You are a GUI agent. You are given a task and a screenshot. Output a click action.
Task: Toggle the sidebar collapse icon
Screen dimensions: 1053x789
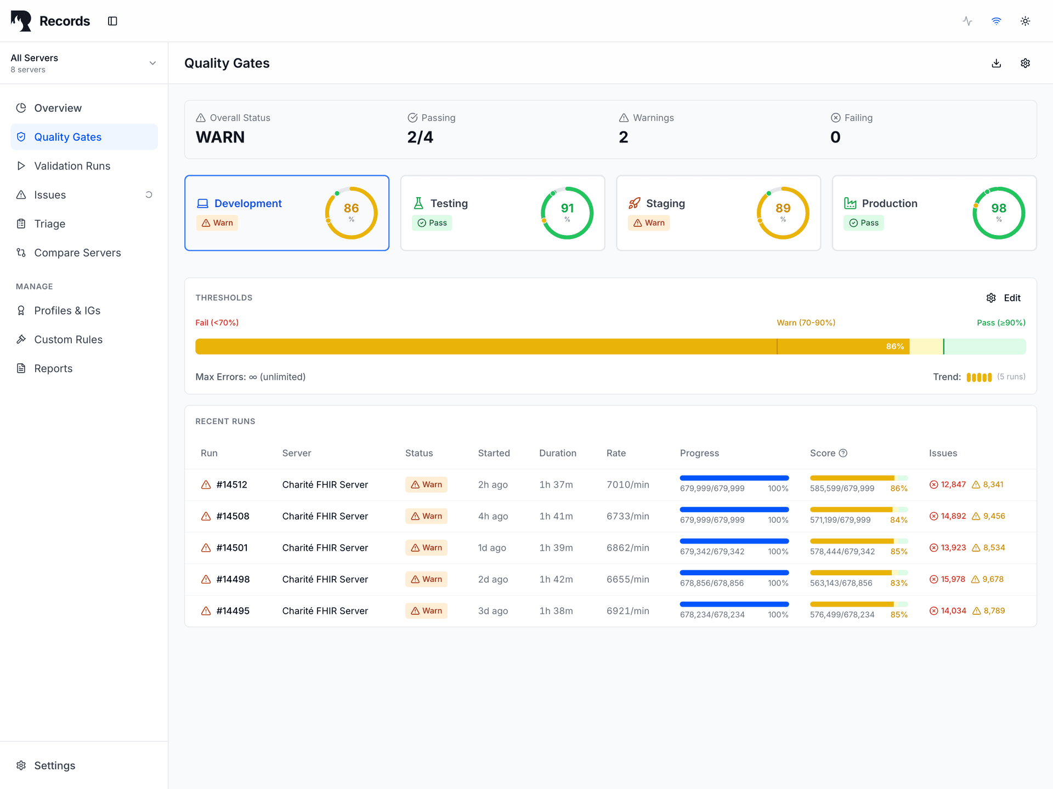tap(112, 21)
